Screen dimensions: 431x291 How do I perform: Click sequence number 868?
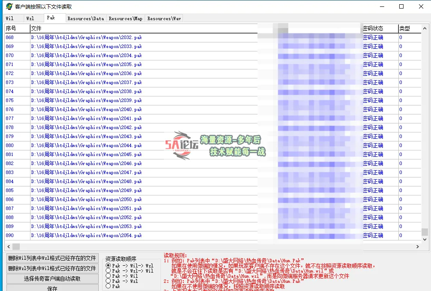tap(9, 37)
